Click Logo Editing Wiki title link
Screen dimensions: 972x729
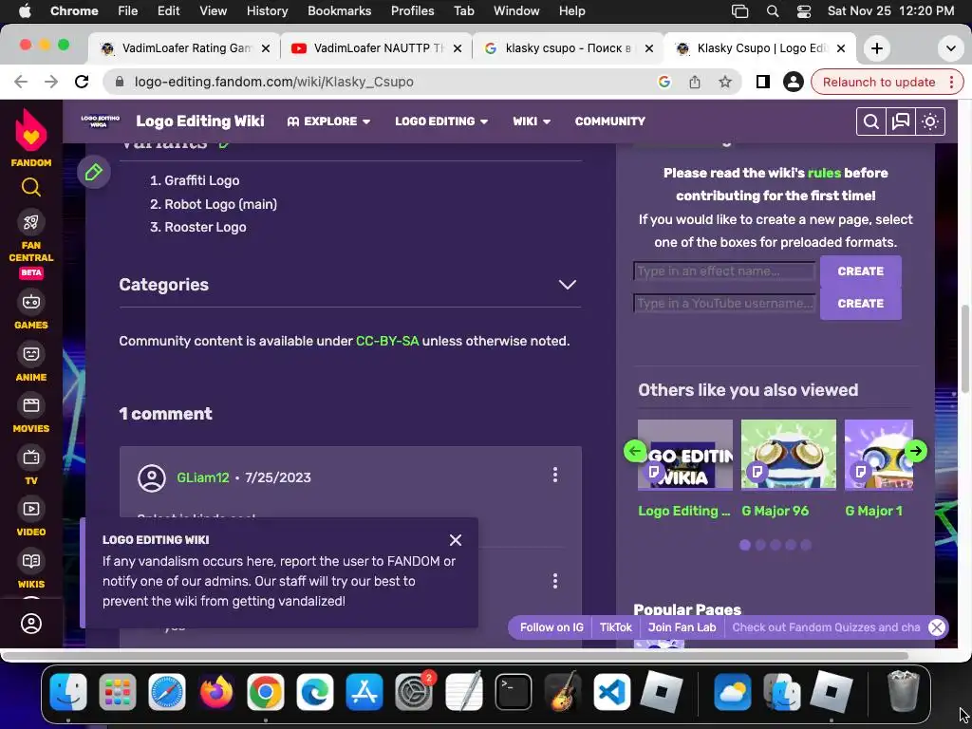[x=200, y=121]
